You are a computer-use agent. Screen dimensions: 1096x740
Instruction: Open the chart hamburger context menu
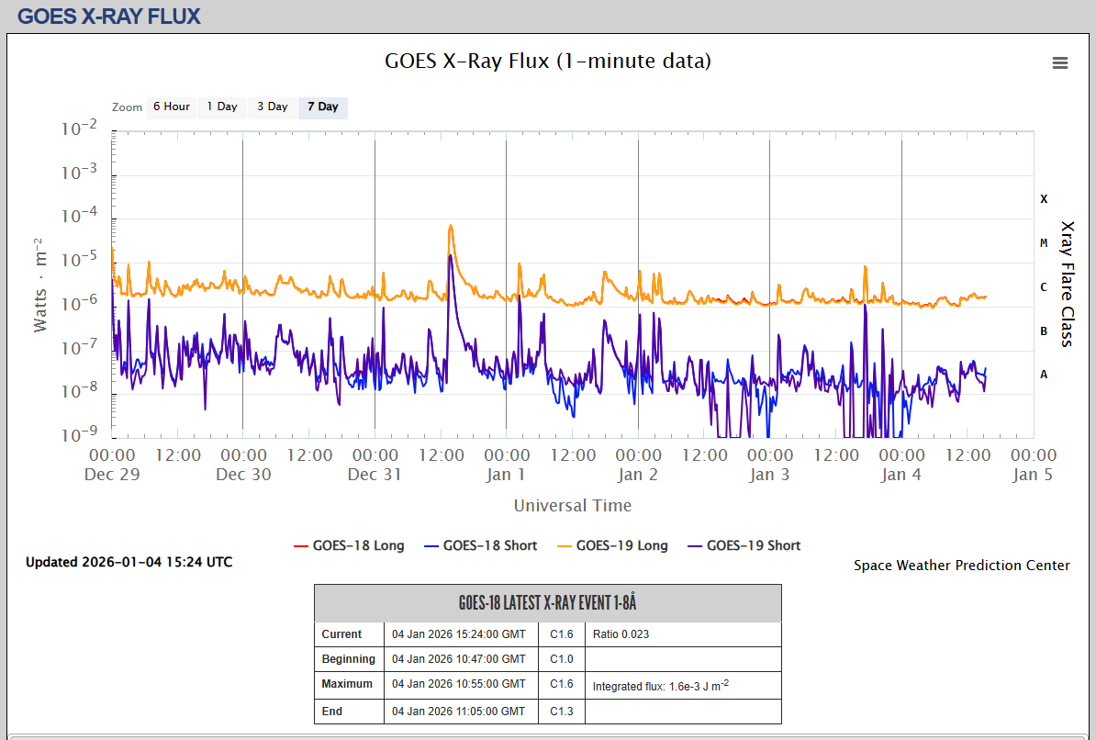(x=1059, y=62)
